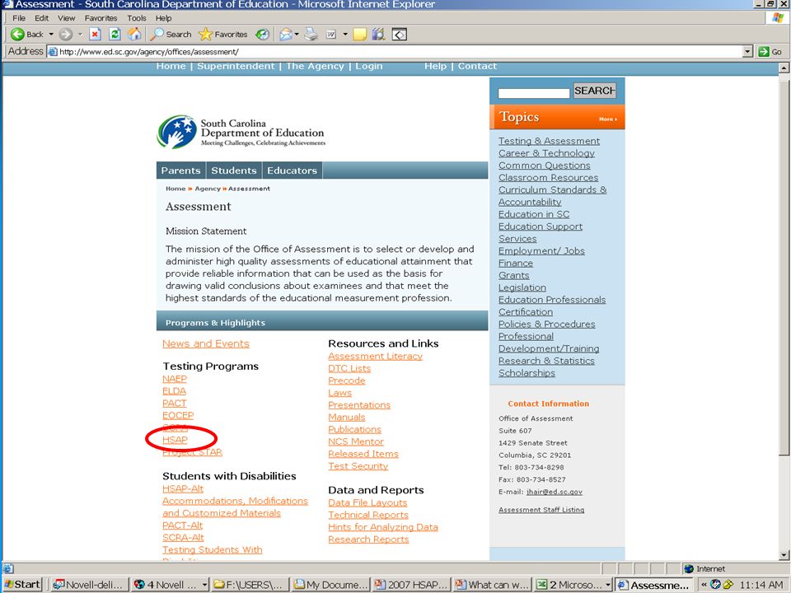Screen dimensions: 791x593
Task: Click the Released Items link
Action: pyautogui.click(x=363, y=454)
